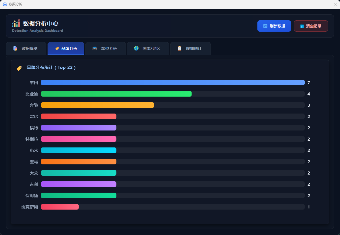The width and height of the screenshot is (340, 235).
Task: Go to the 详细统计 tab
Action: (x=190, y=49)
